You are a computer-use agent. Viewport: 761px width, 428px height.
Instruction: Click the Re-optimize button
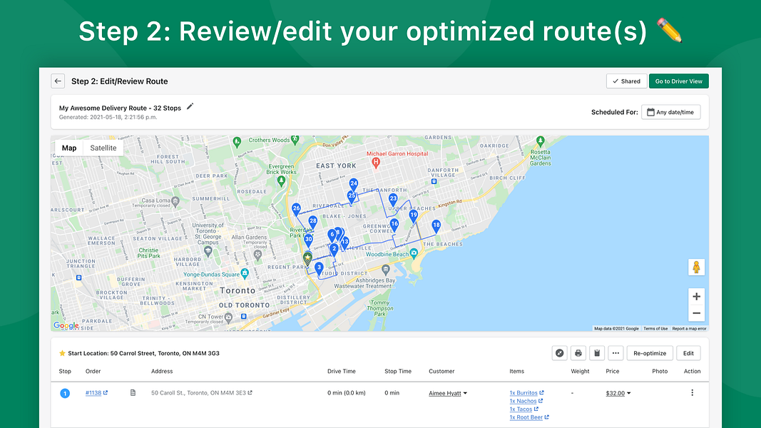pyautogui.click(x=649, y=353)
